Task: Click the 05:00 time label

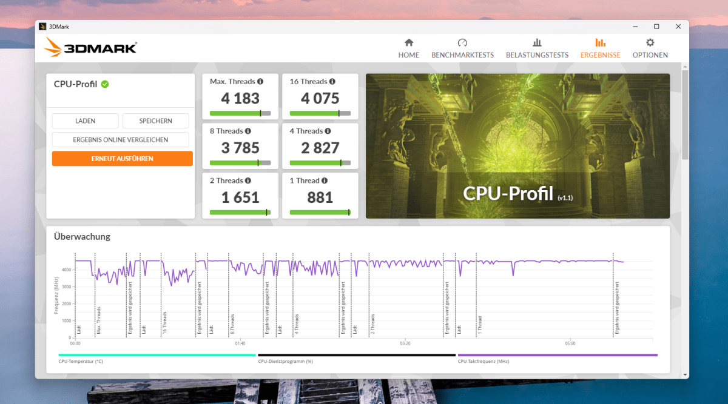Action: pos(570,343)
